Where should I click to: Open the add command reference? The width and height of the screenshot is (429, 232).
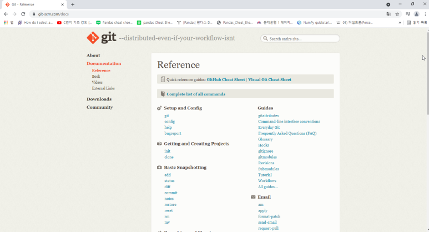[168, 175]
